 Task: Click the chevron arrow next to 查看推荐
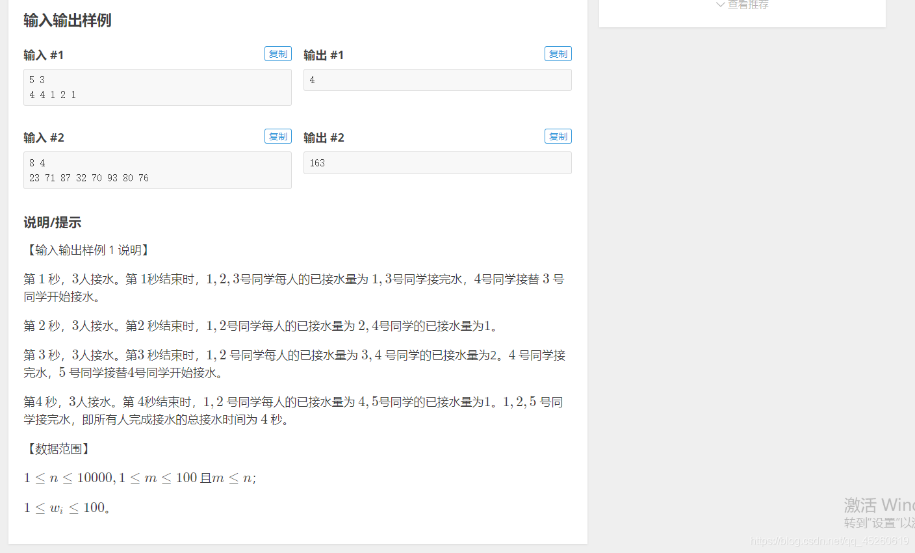click(719, 5)
